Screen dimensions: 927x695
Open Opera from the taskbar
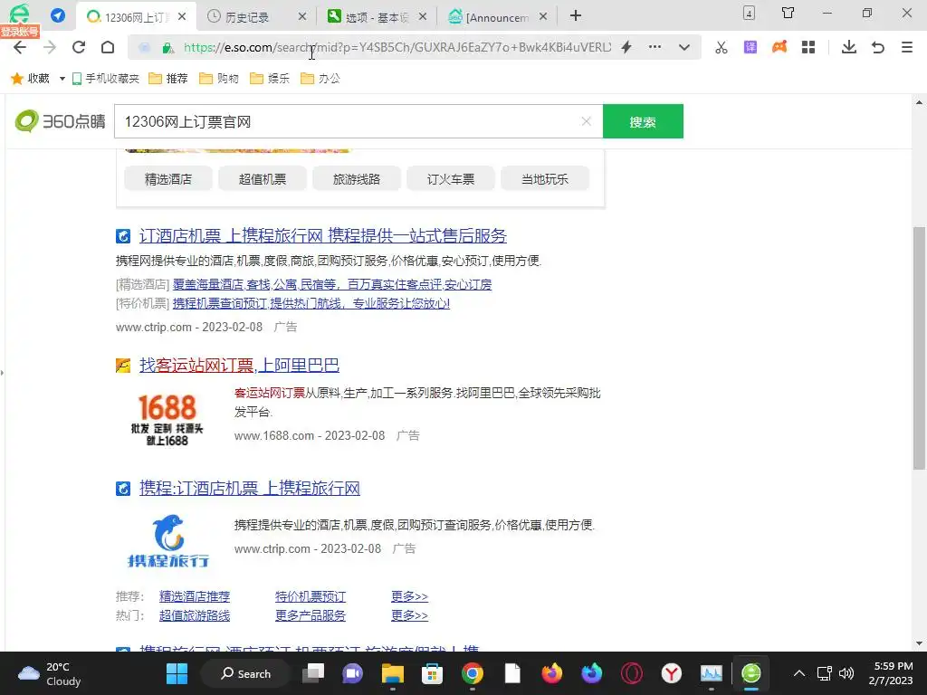point(631,673)
